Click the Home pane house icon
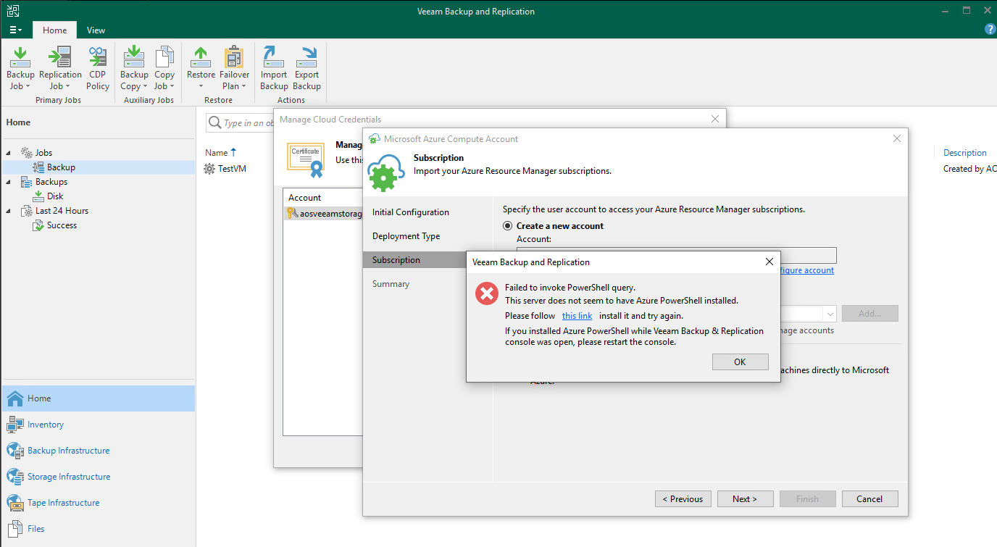 click(x=15, y=398)
